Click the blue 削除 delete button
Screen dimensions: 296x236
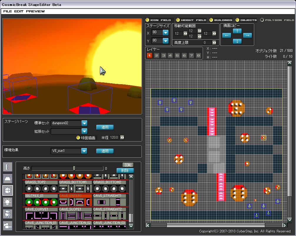125,170
